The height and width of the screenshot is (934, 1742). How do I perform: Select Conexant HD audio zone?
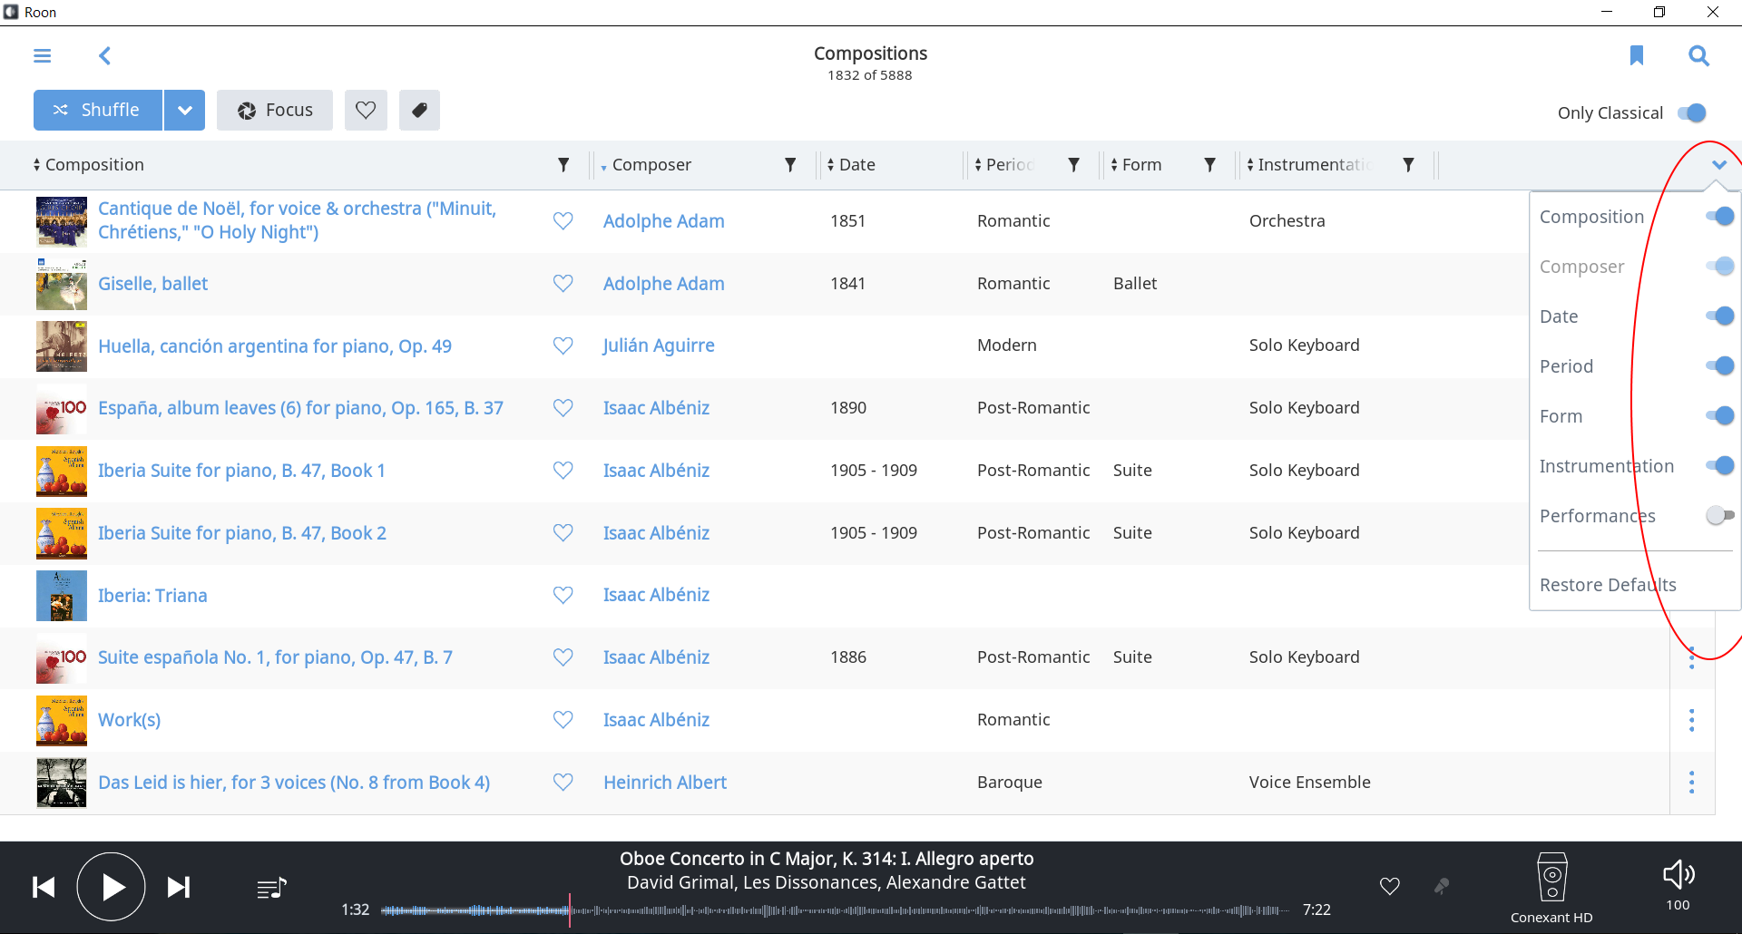(x=1551, y=889)
